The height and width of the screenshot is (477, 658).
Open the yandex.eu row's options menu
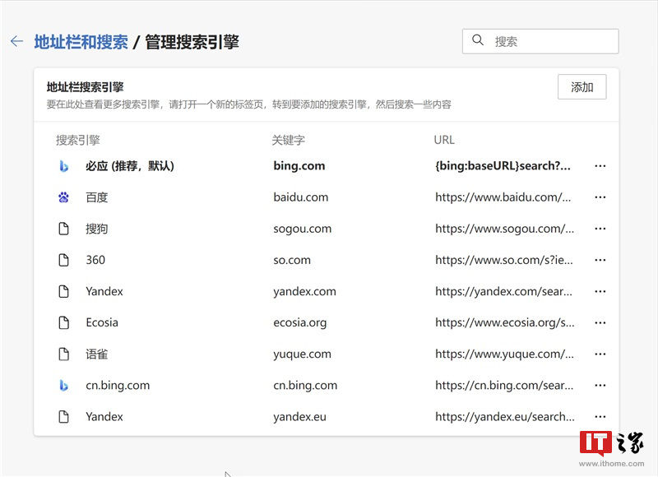600,416
